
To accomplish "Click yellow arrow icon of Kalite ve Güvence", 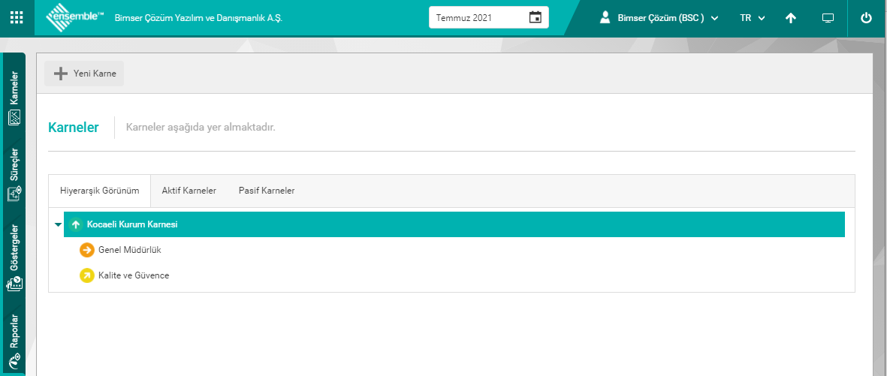I will tap(87, 276).
